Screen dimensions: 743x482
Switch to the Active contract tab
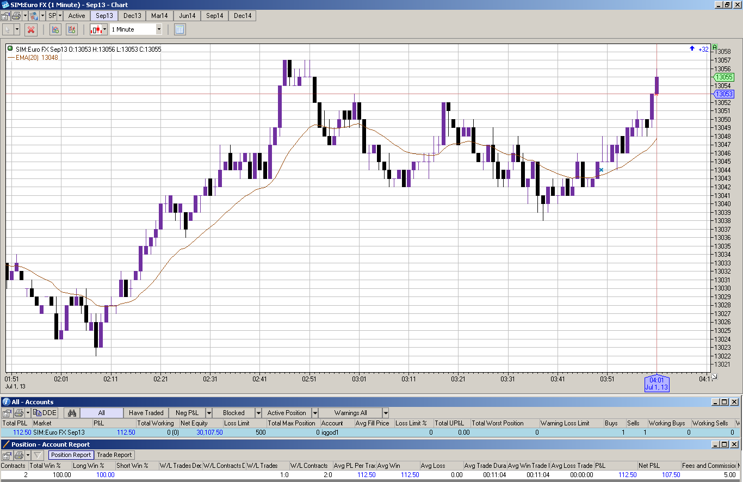coord(77,16)
